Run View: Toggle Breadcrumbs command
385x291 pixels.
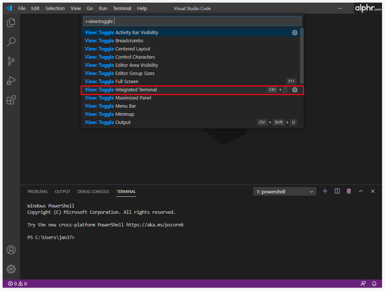click(x=190, y=41)
